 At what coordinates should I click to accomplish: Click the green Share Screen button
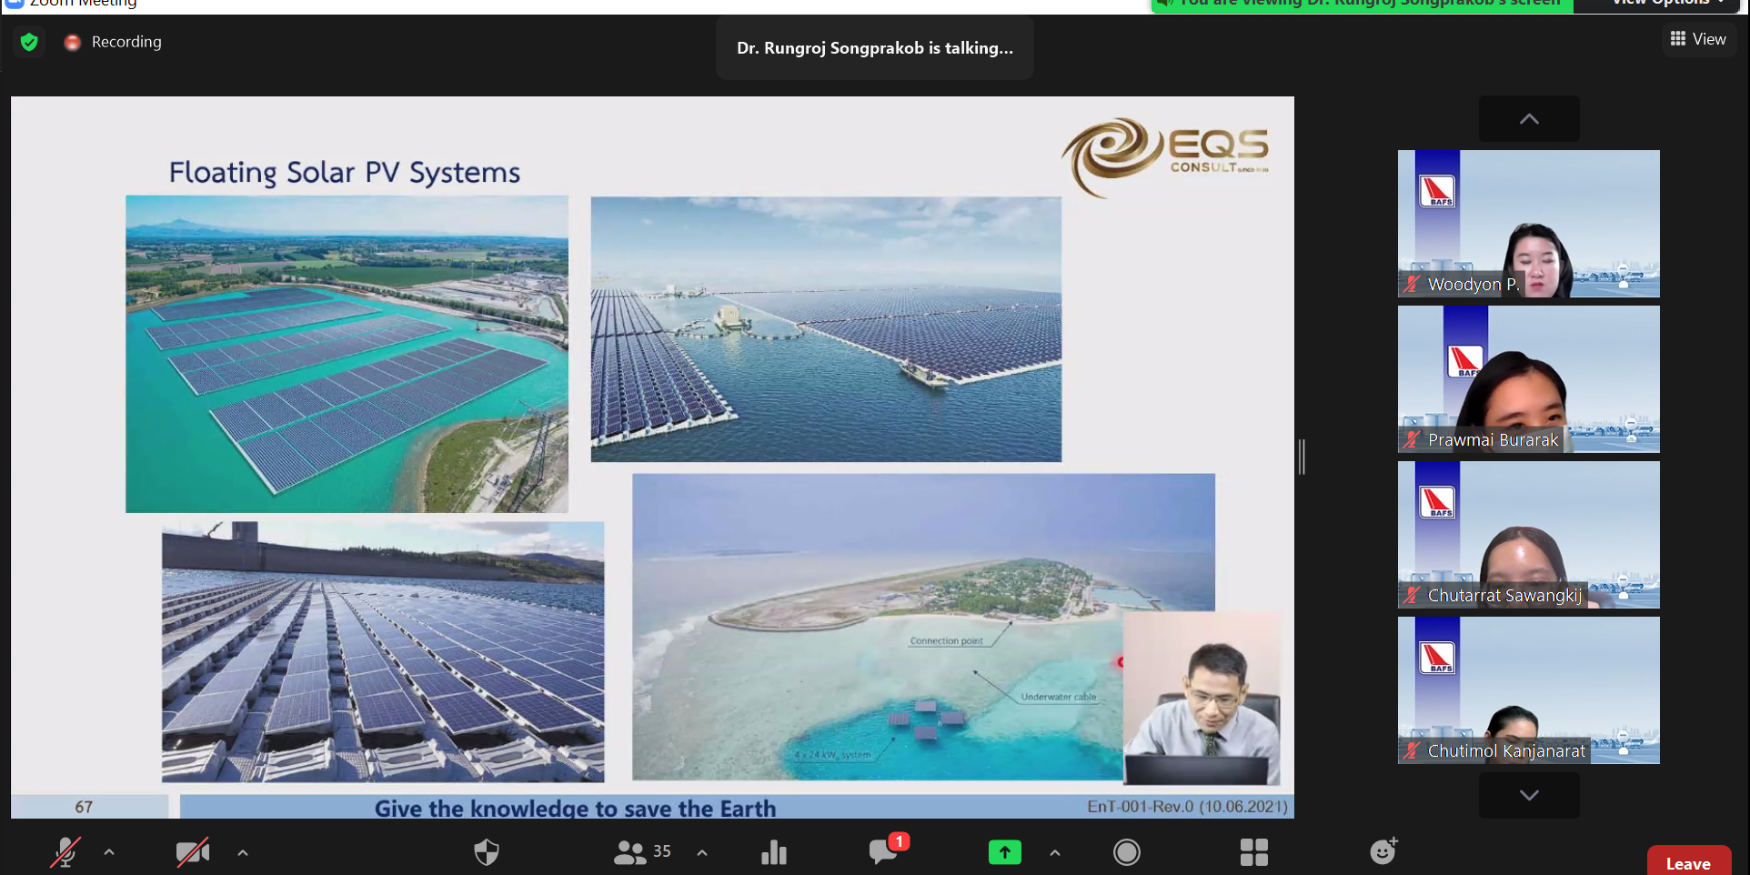tap(1004, 852)
